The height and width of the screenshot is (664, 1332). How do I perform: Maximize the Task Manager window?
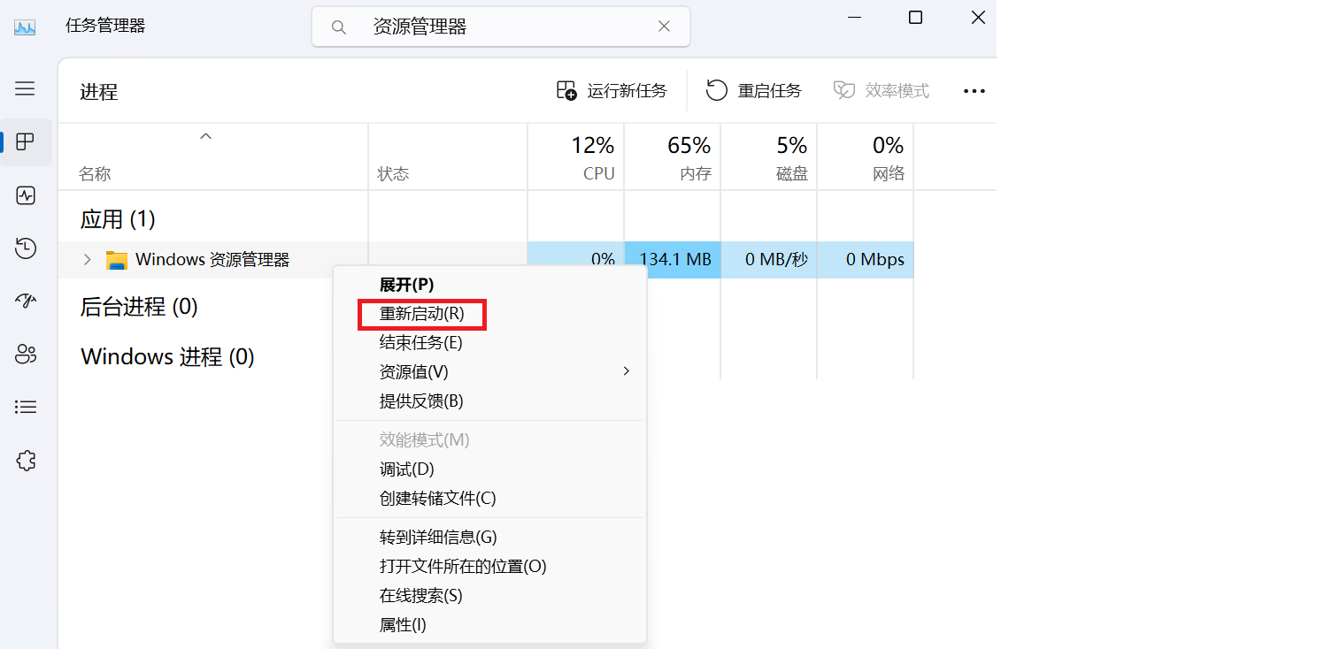pyautogui.click(x=916, y=18)
